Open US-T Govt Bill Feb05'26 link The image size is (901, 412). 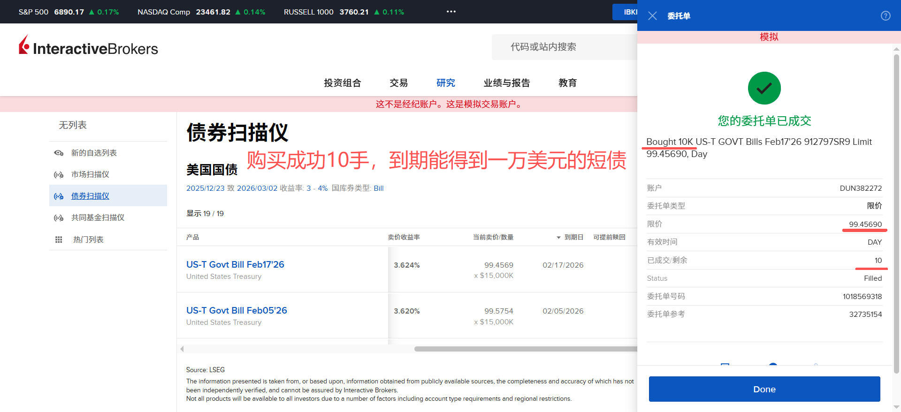tap(237, 310)
